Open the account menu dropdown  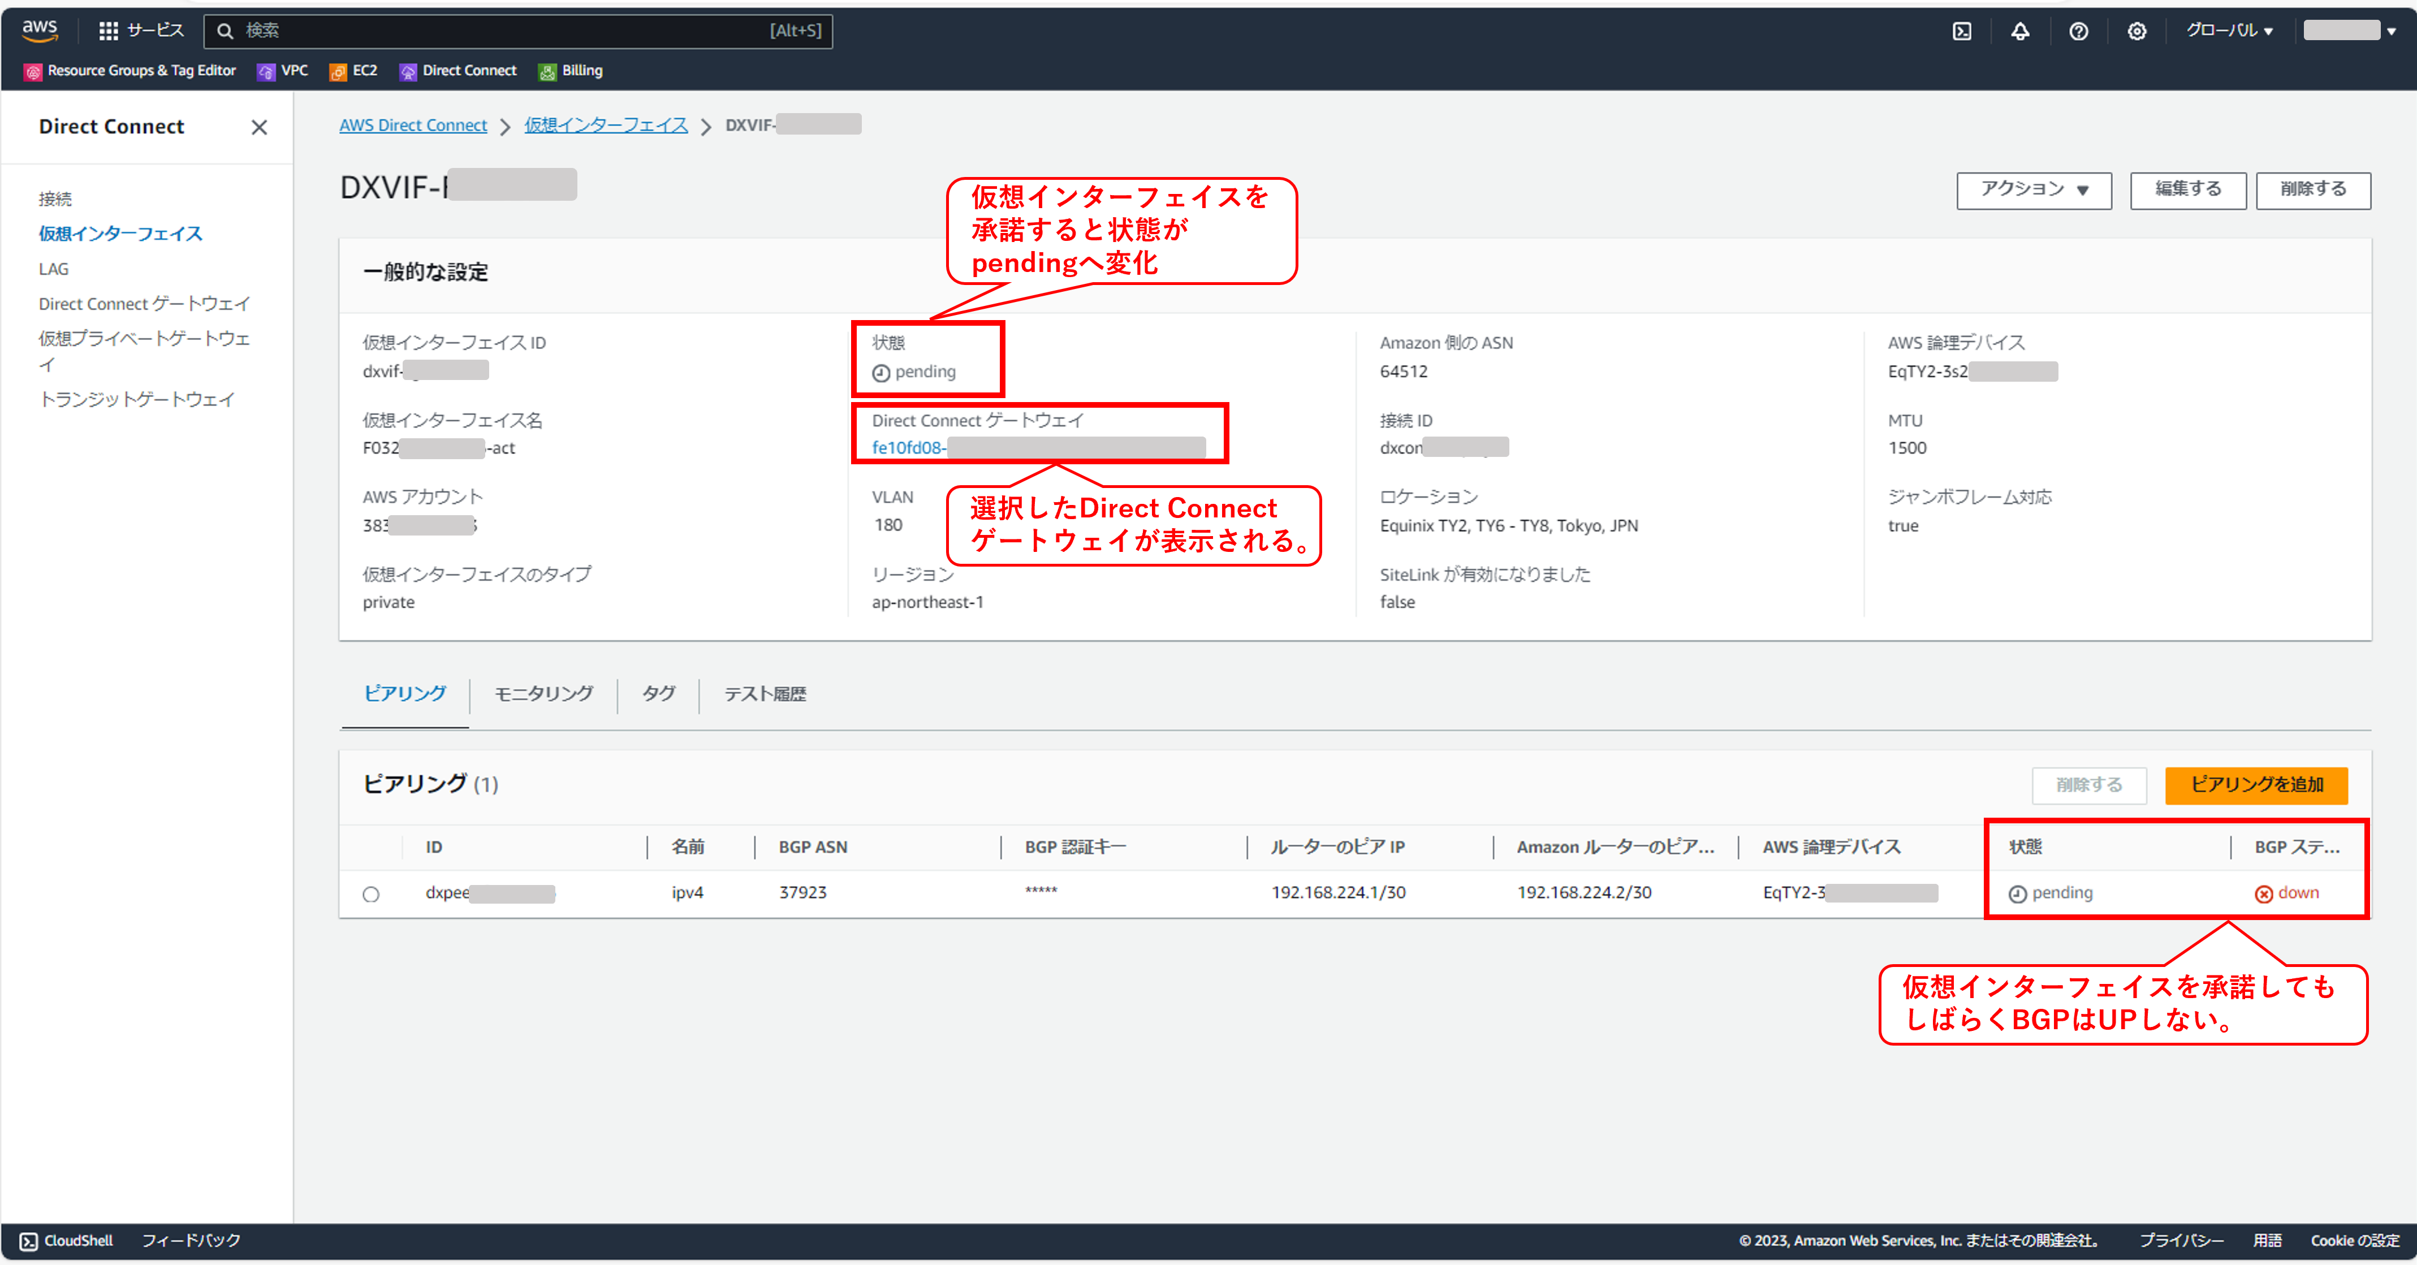2350,30
